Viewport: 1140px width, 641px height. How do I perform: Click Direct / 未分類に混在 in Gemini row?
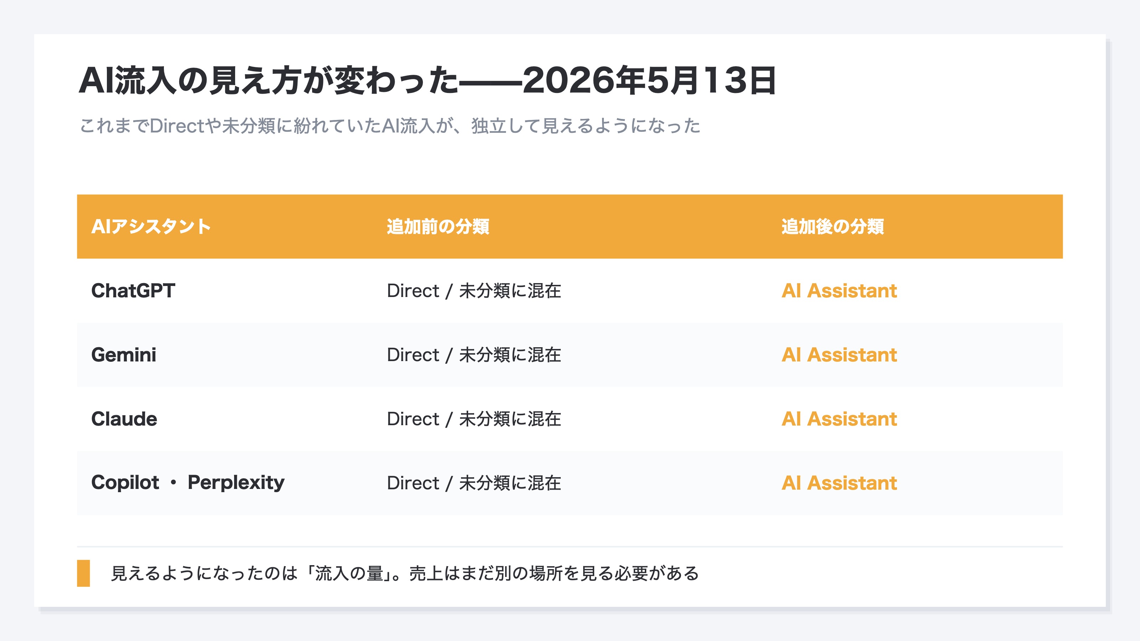click(x=473, y=355)
